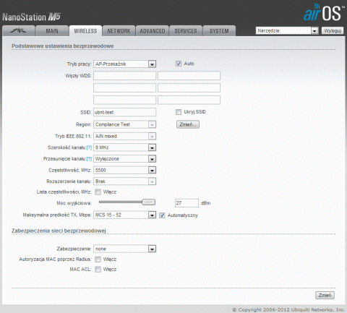Viewport: 347px width, 313px height.
Task: Uncheck Automatyczny TX rate checkbox
Action: pyautogui.click(x=162, y=215)
